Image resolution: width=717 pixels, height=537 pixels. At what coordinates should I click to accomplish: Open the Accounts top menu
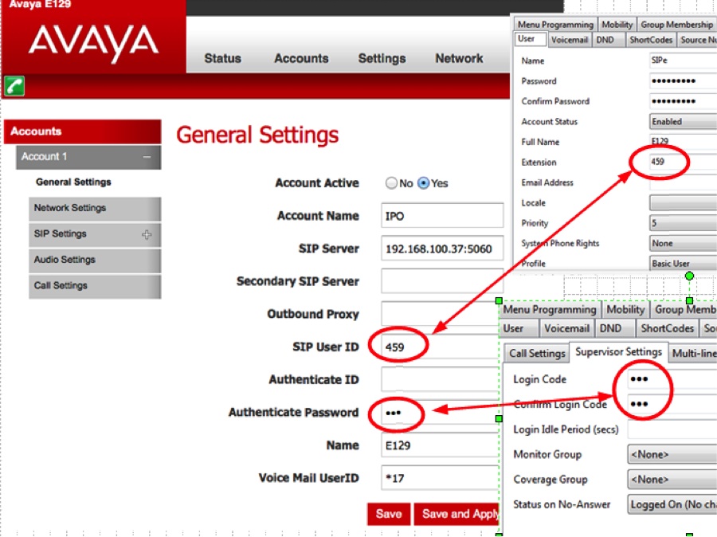point(301,58)
